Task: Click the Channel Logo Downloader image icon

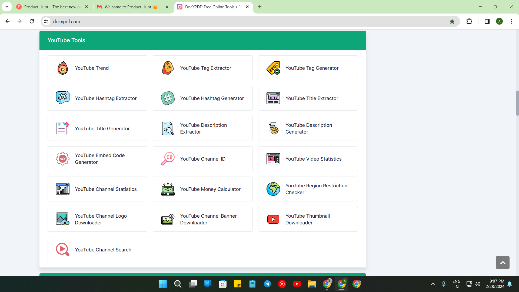Action: pyautogui.click(x=63, y=219)
